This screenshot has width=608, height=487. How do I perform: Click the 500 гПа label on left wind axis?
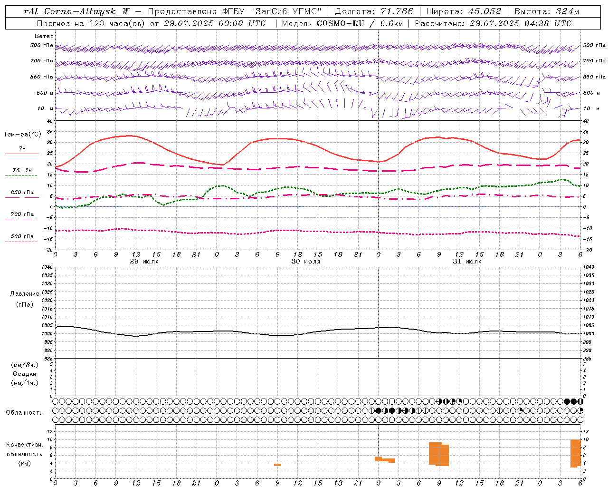(41, 46)
